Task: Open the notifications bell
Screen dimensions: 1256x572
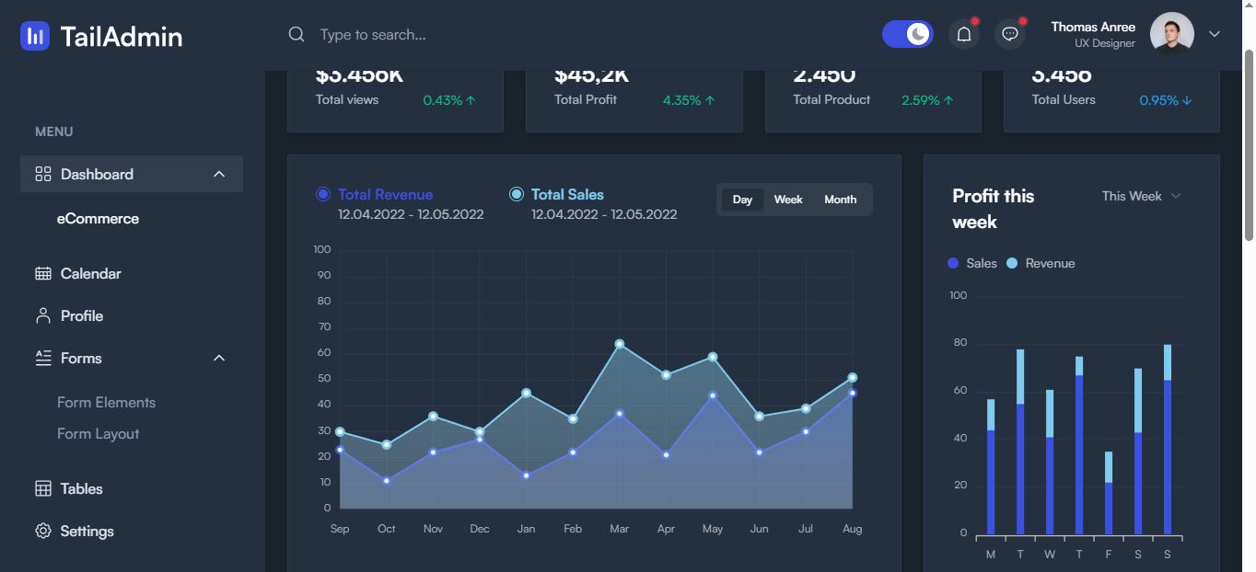Action: (x=963, y=33)
